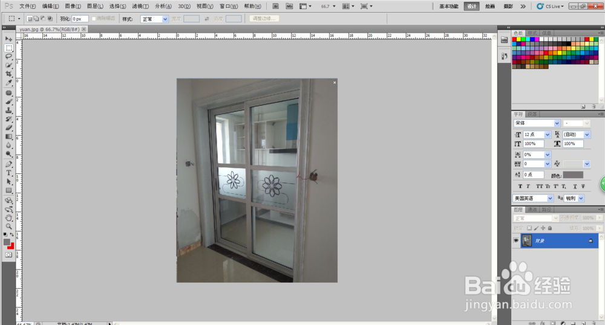Viewport: 605px width, 325px height.
Task: Open the 锐利 anti-aliasing dropdown
Action: tap(581, 198)
